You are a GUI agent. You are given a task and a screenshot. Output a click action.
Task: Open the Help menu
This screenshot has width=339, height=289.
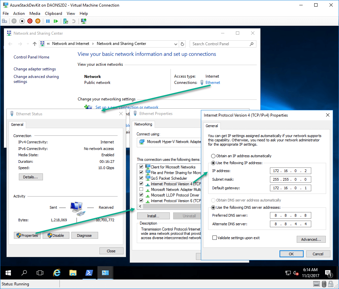pos(84,14)
